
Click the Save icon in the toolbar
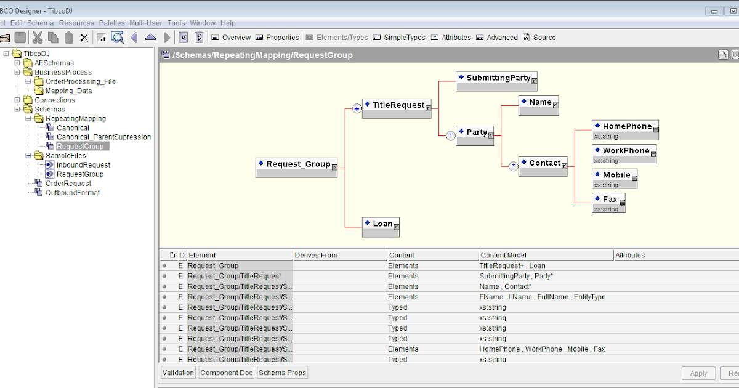point(20,37)
